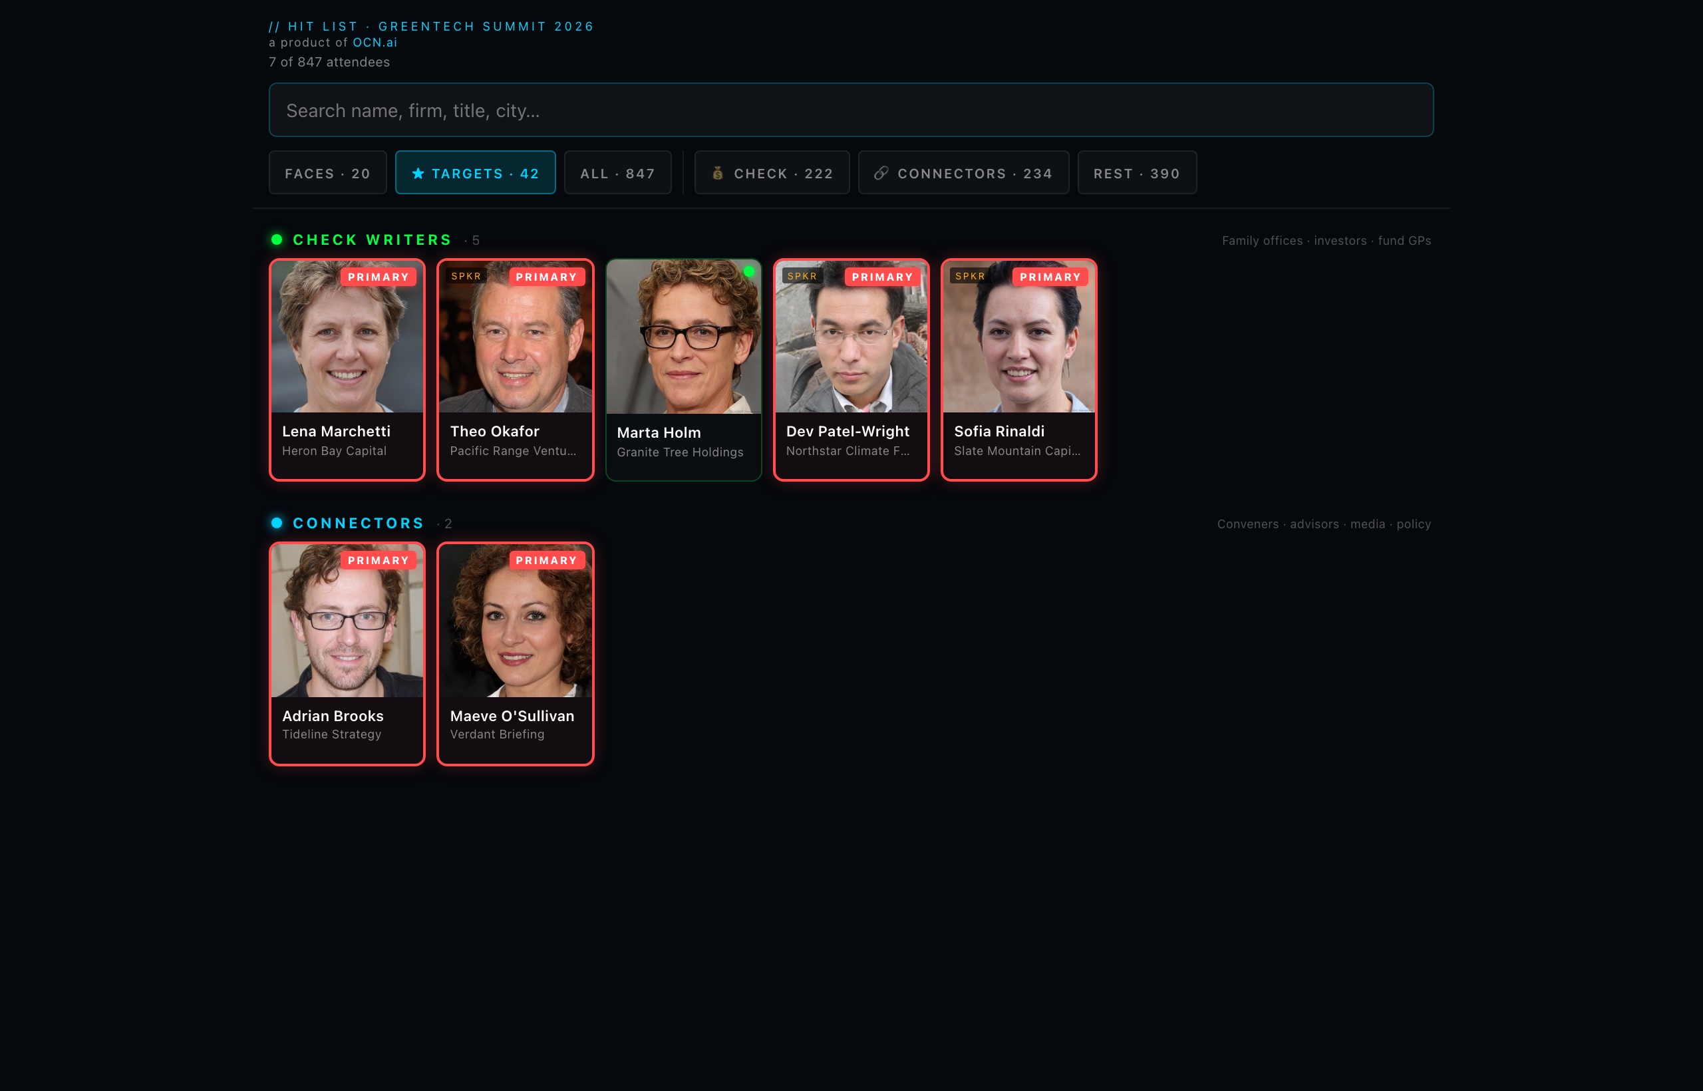Screen dimensions: 1703x1091
Task: Click PRIMARY badge on Lena Marchetti card
Action: [379, 277]
